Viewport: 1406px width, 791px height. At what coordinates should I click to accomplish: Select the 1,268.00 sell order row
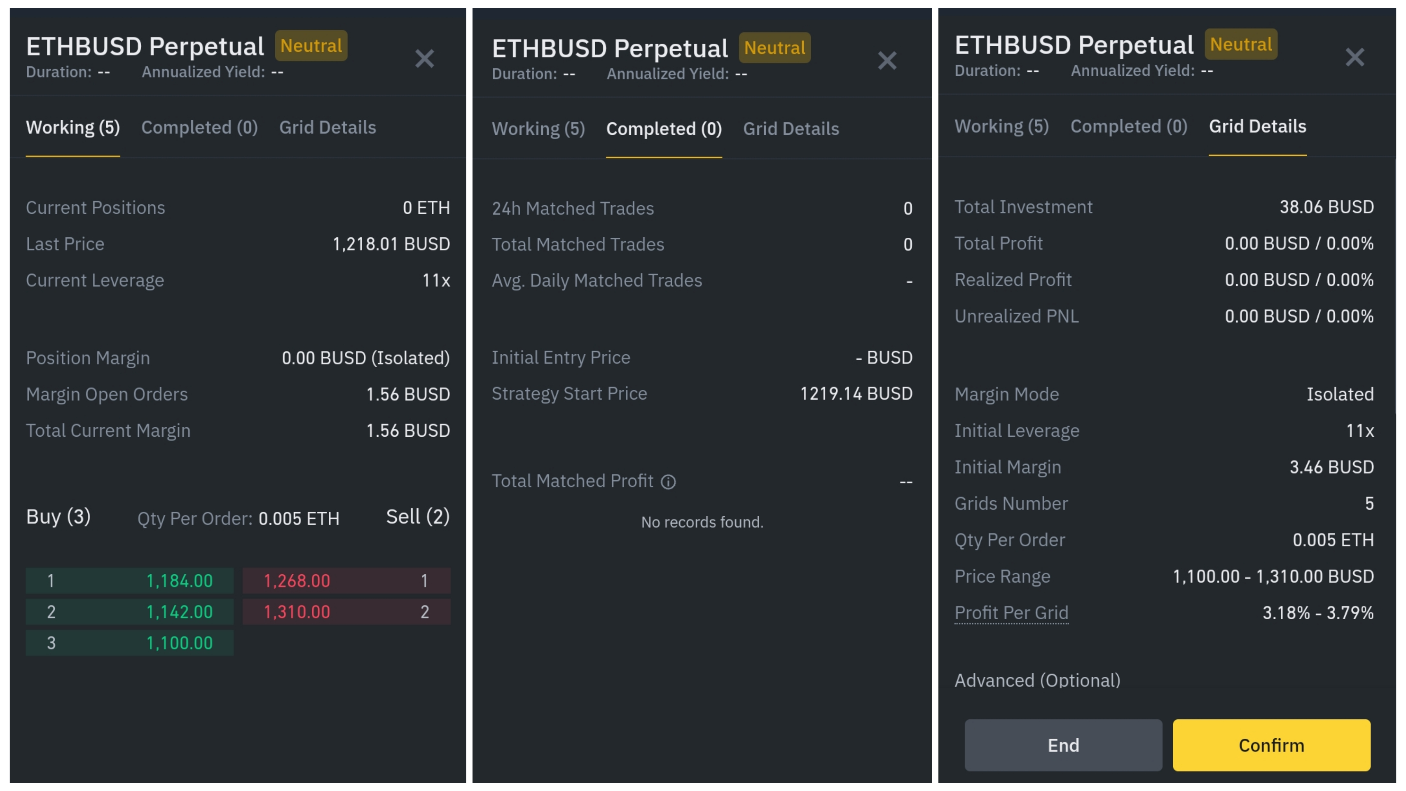[346, 581]
